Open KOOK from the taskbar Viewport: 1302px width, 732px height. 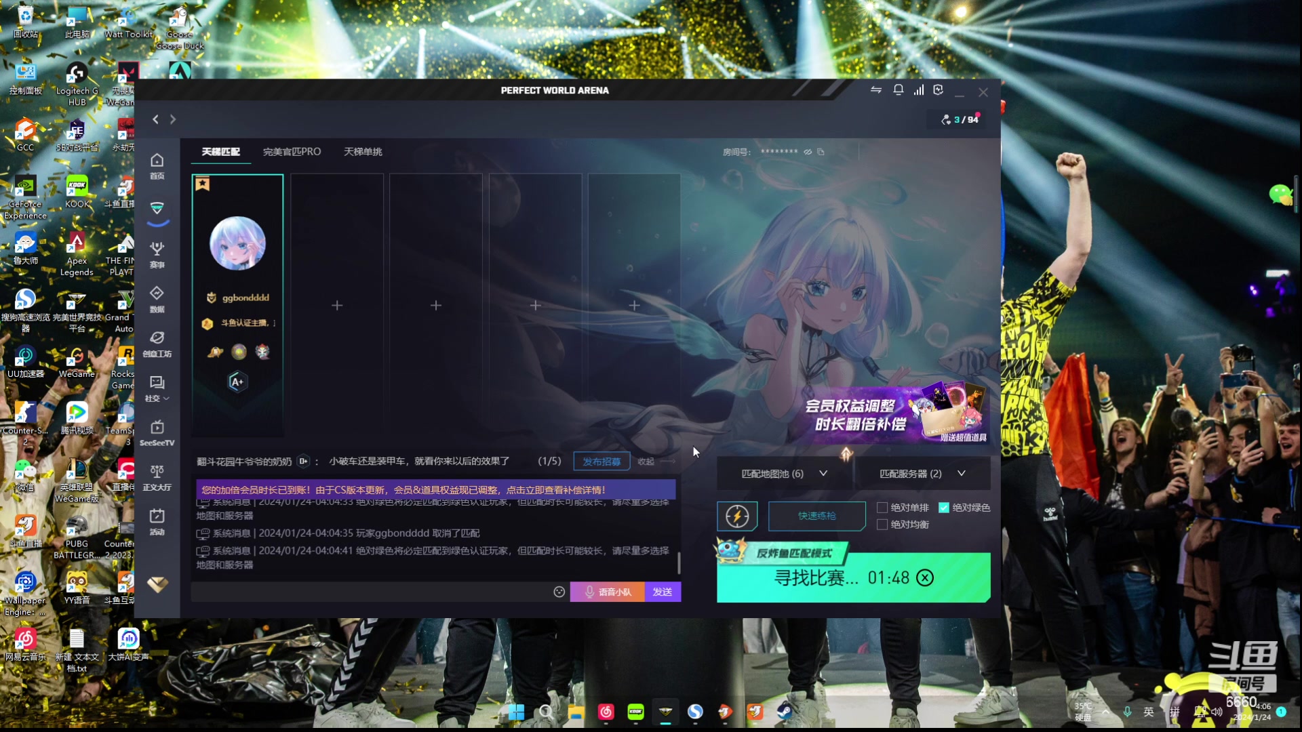click(635, 712)
